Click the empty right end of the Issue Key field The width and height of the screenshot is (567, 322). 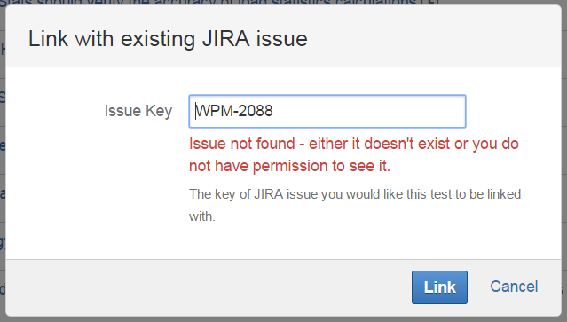point(398,111)
